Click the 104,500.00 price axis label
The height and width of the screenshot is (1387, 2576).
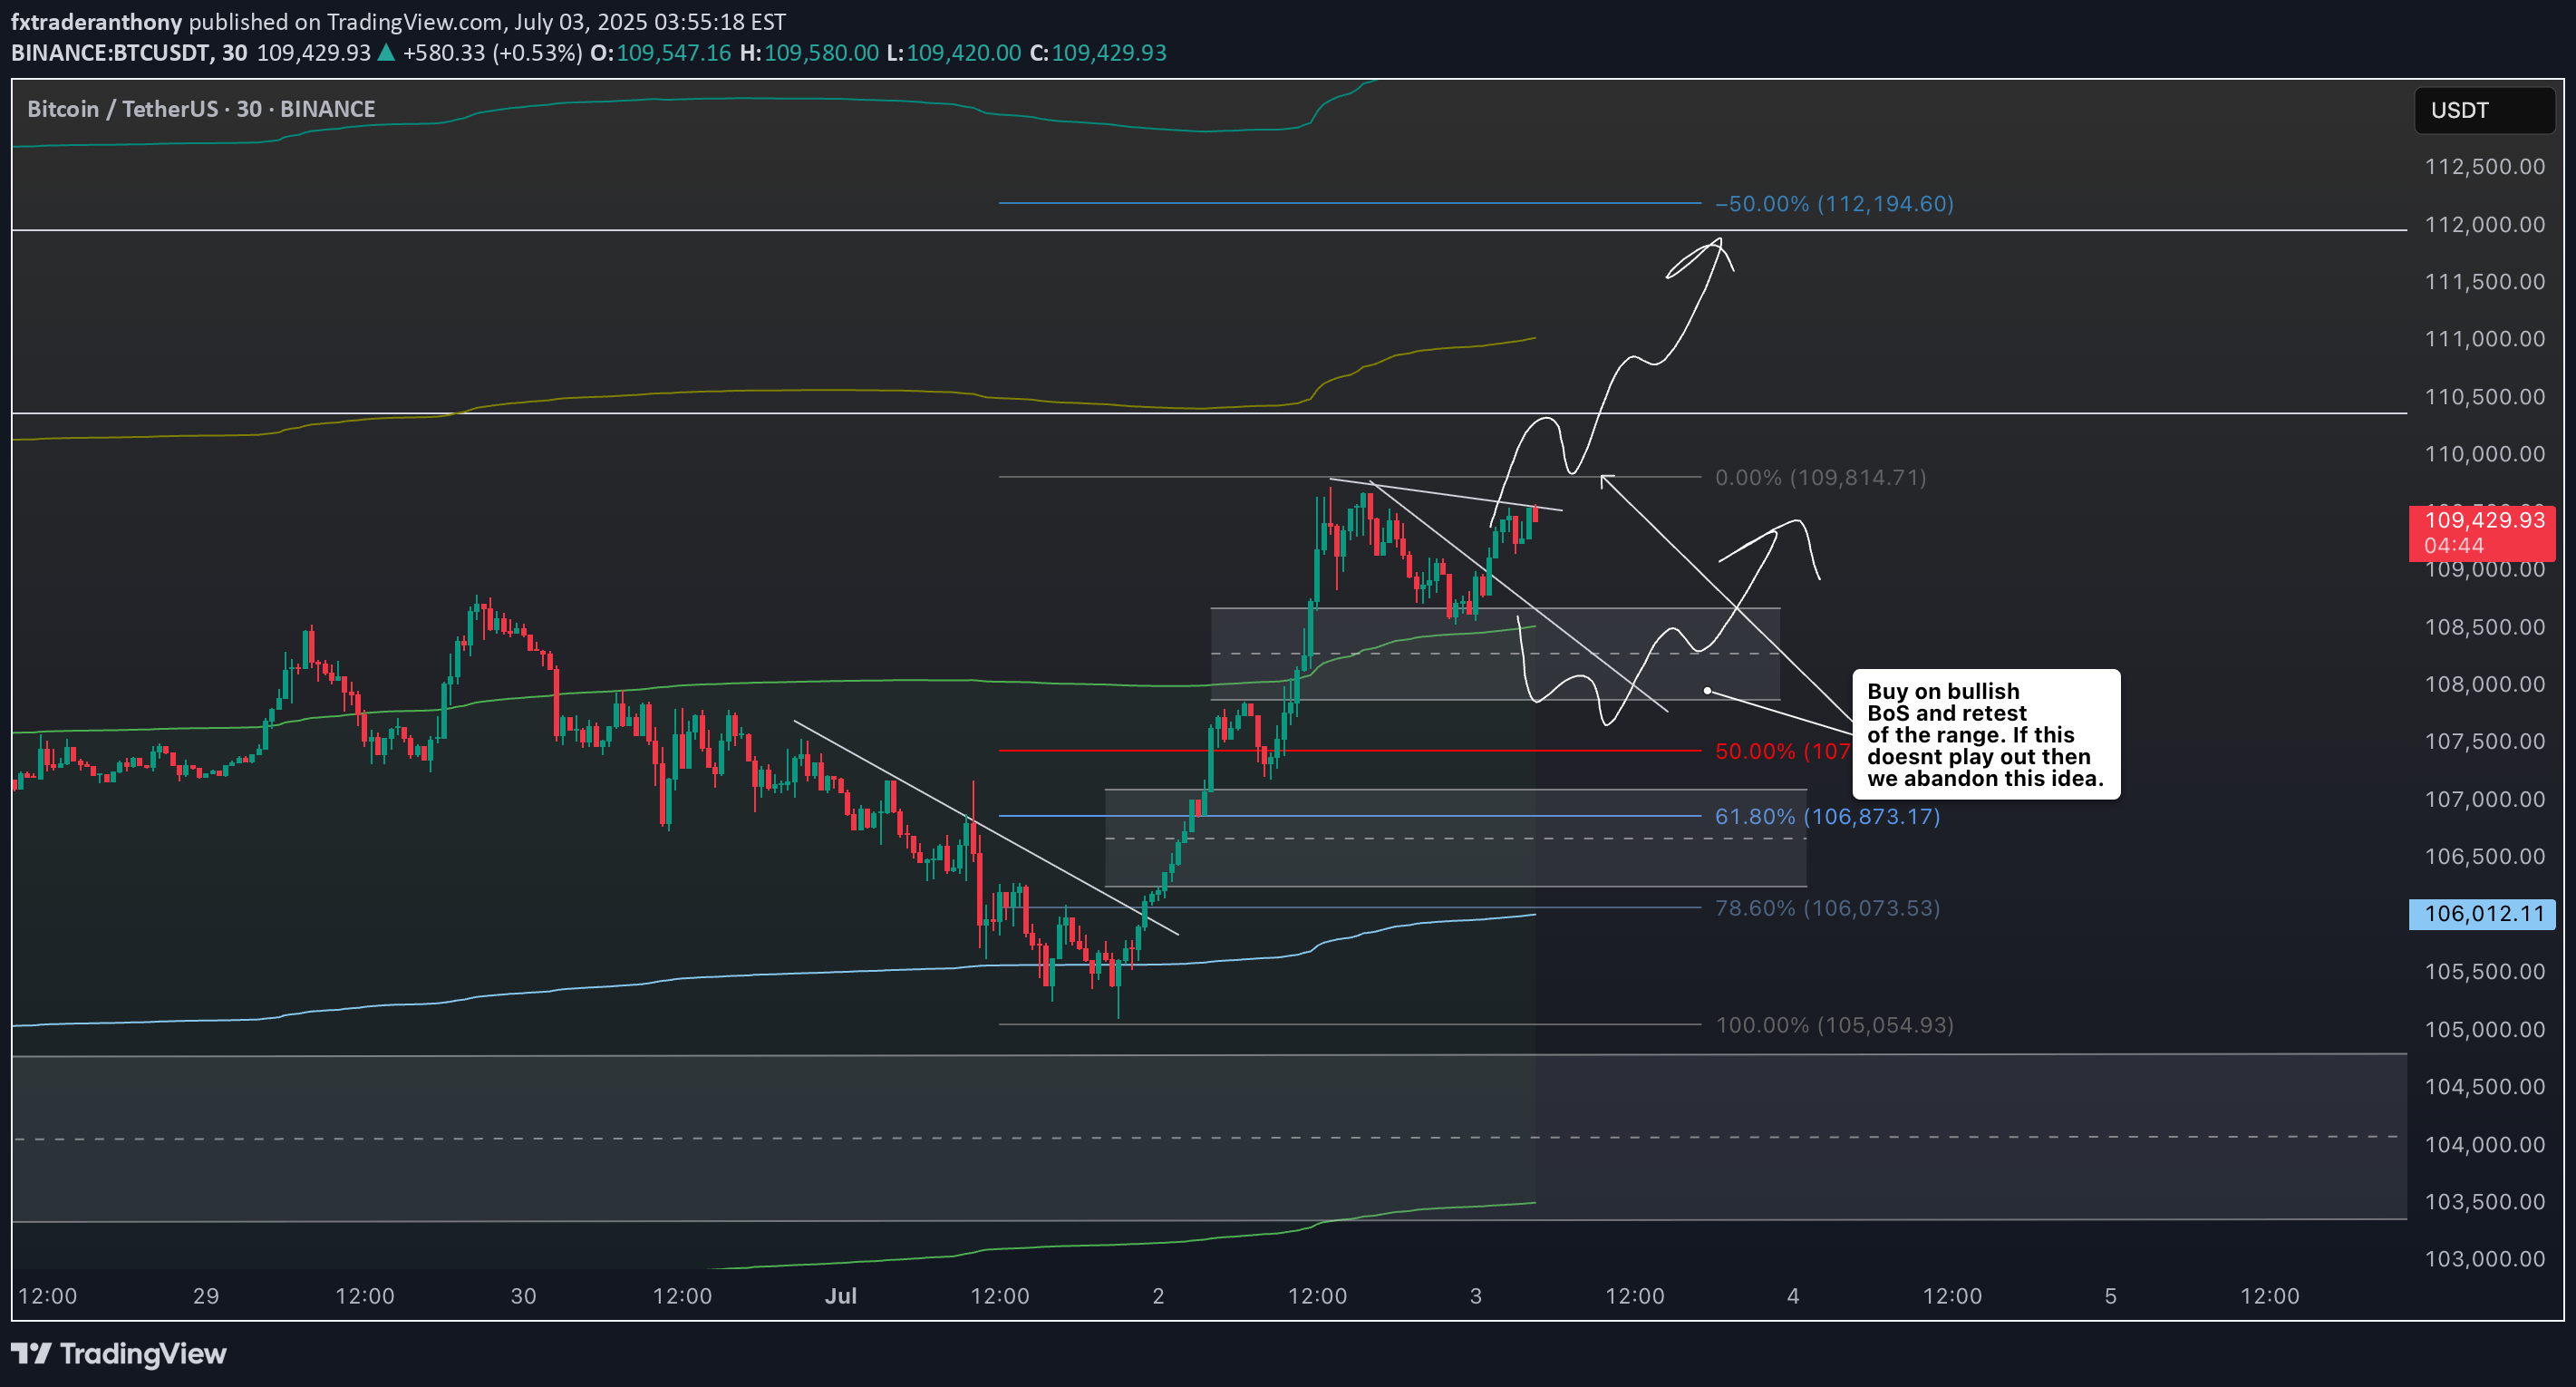(x=2484, y=1086)
